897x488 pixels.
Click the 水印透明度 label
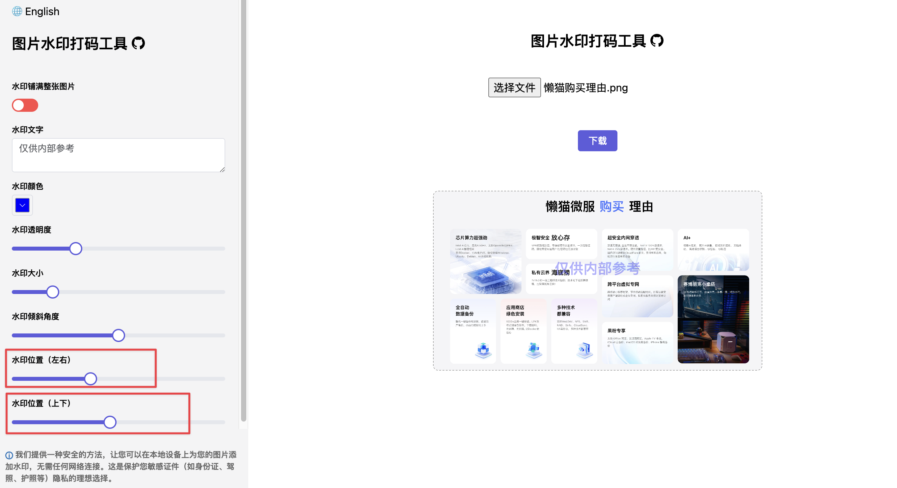pyautogui.click(x=32, y=230)
